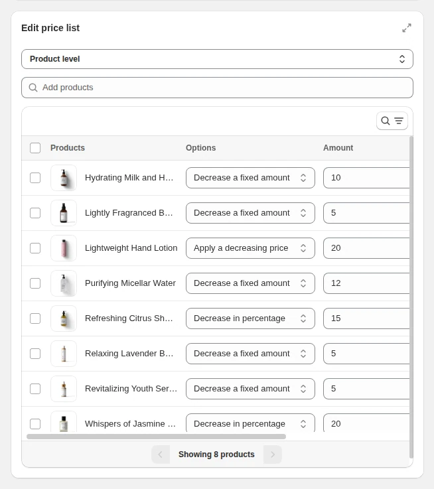Edit the amount 10 for Hydrating Milk

366,178
